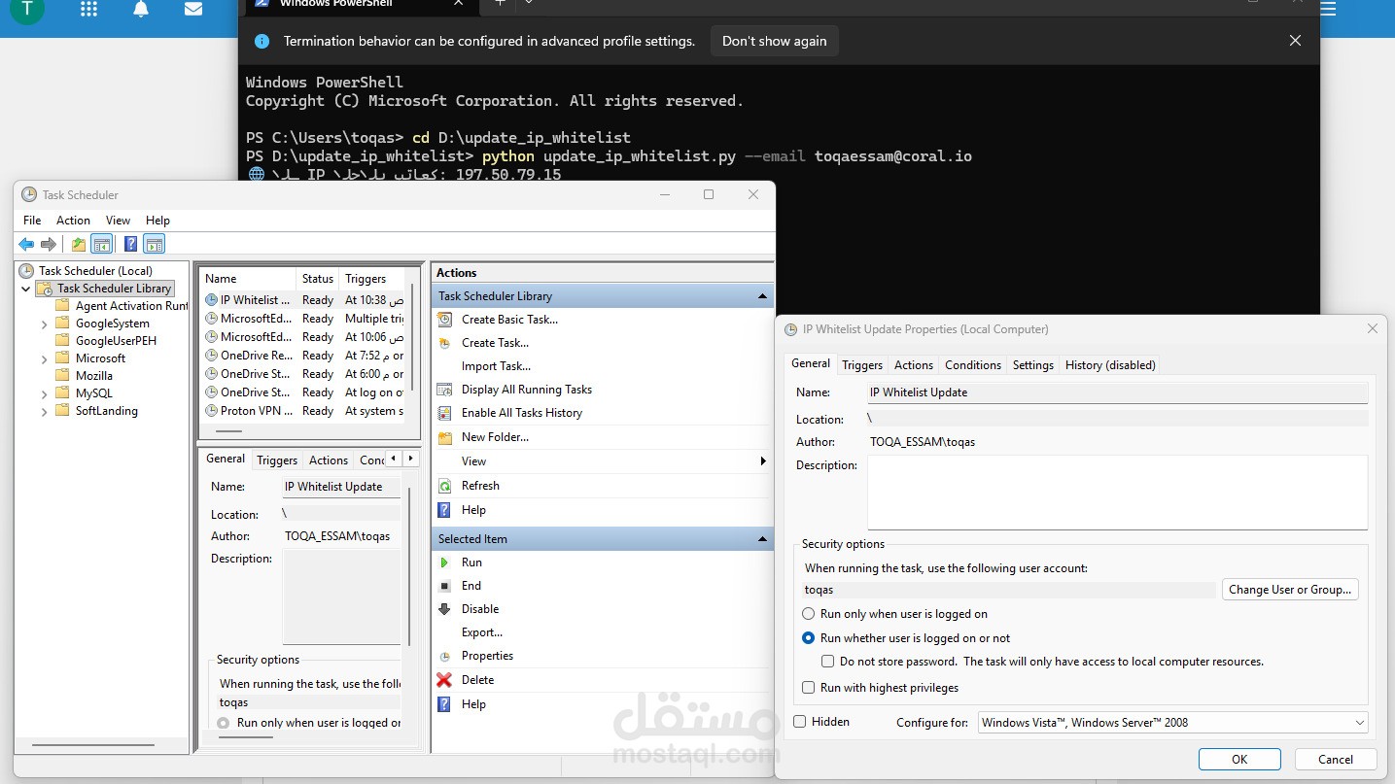Toggle the Show/Hide Action Pane toolbar icon
The width and height of the screenshot is (1395, 784).
pos(155,245)
